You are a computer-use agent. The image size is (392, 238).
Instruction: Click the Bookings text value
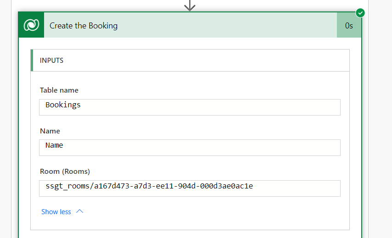tap(63, 105)
